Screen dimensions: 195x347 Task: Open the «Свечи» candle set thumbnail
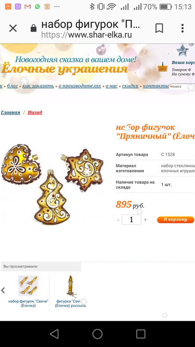(x=28, y=286)
